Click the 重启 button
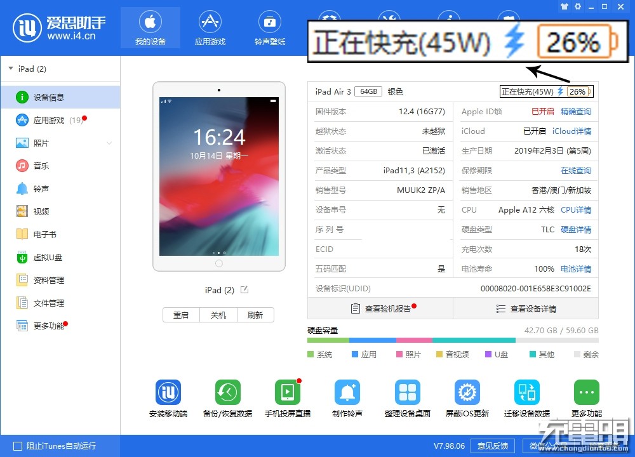 181,315
